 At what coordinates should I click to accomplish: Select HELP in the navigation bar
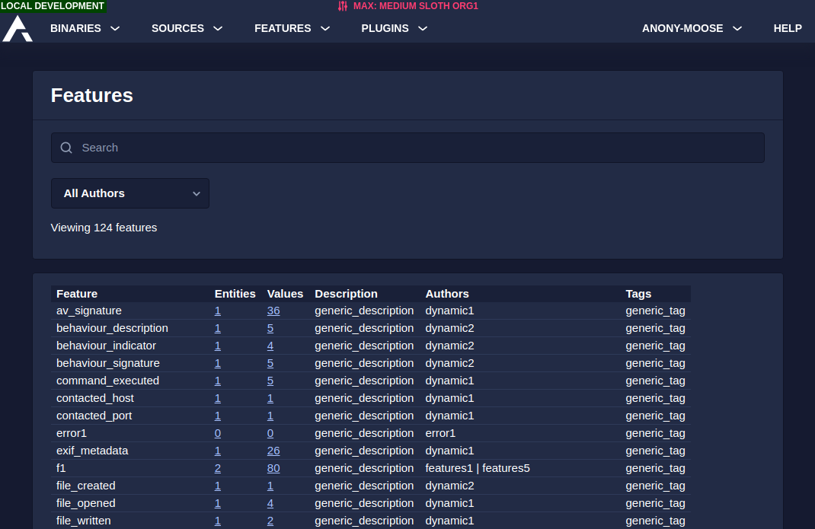point(788,28)
